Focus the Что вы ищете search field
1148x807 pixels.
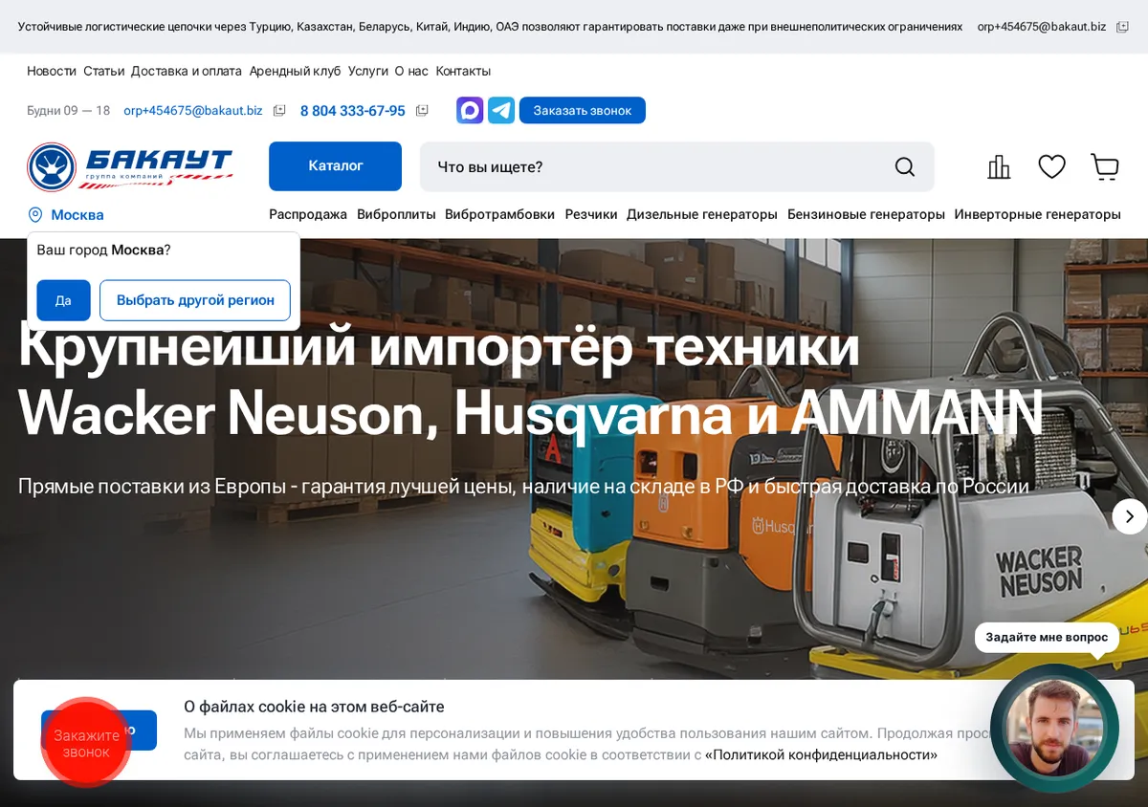click(660, 167)
